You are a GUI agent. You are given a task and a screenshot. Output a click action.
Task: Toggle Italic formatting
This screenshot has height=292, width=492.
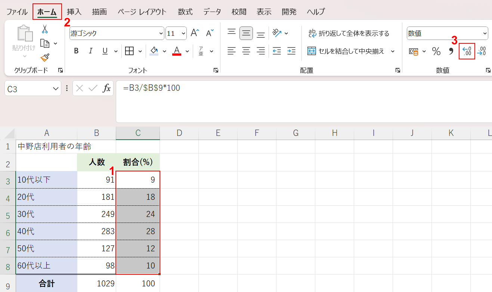tap(90, 51)
